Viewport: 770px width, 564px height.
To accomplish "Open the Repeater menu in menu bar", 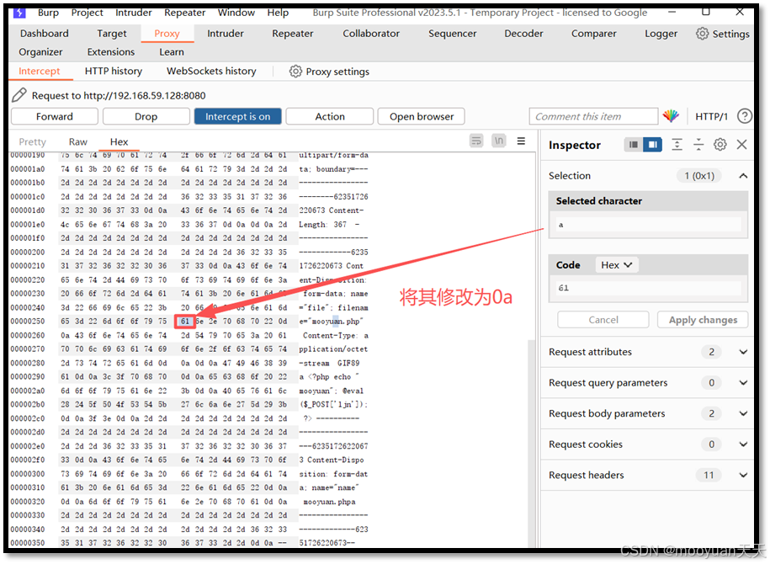I will (184, 13).
